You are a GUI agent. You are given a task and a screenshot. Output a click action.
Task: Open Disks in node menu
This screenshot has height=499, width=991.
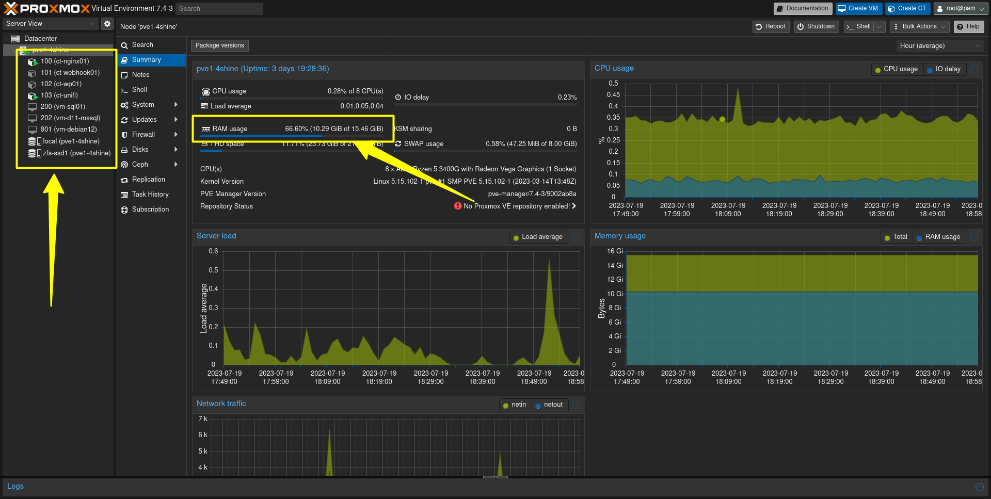151,150
